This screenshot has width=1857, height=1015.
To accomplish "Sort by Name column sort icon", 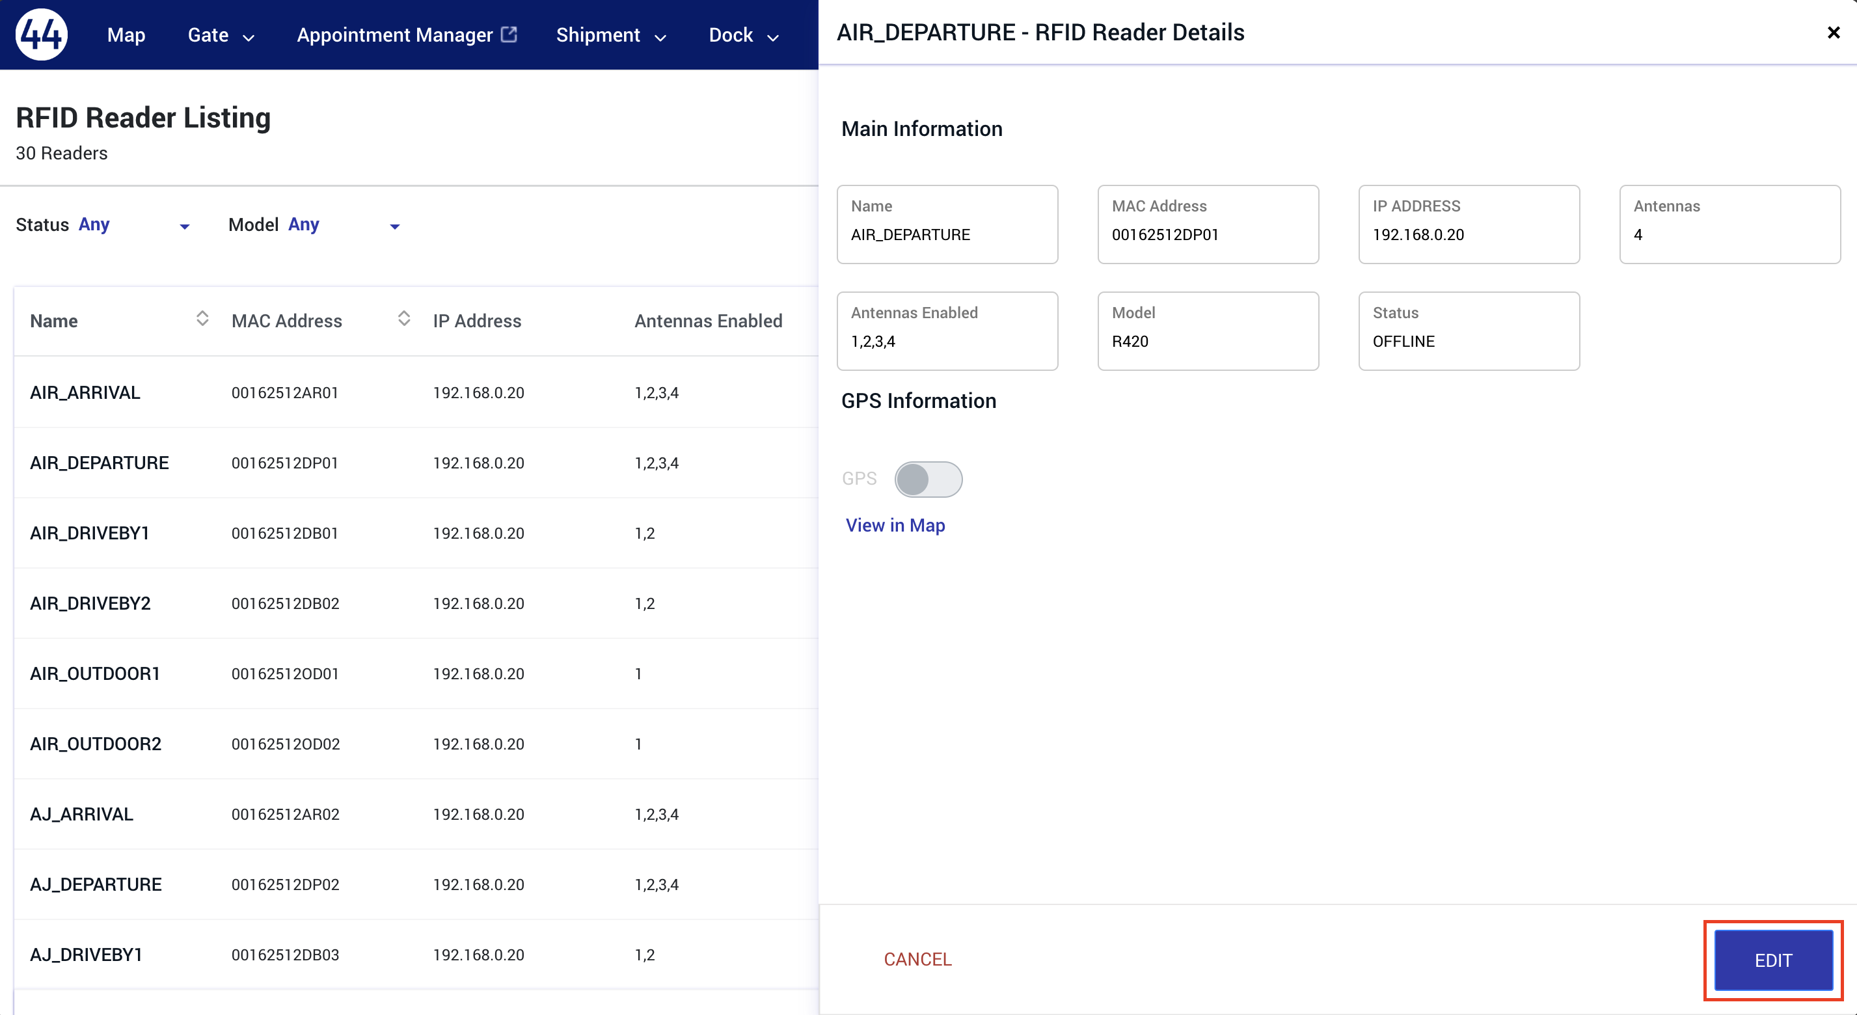I will [202, 319].
